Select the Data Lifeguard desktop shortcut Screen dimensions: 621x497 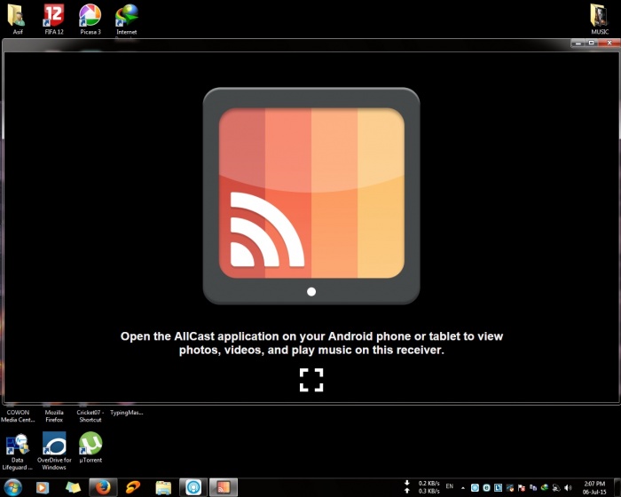click(x=18, y=451)
